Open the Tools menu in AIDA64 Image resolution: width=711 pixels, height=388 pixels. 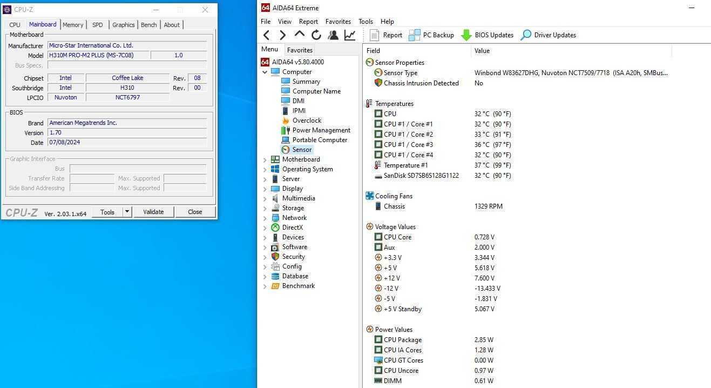point(365,22)
